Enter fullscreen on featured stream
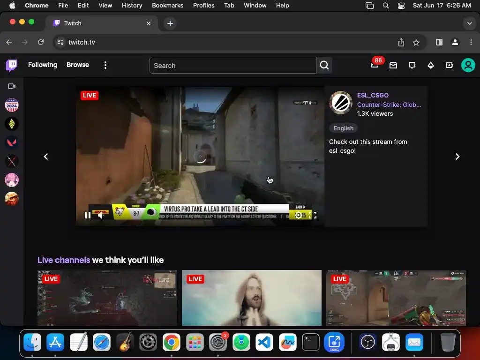Image resolution: width=480 pixels, height=360 pixels. tap(313, 215)
